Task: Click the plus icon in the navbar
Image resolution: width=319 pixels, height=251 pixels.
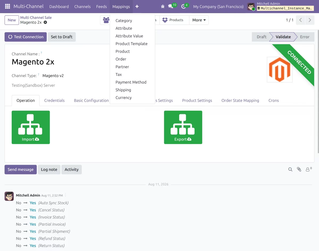Action: click(x=137, y=6)
